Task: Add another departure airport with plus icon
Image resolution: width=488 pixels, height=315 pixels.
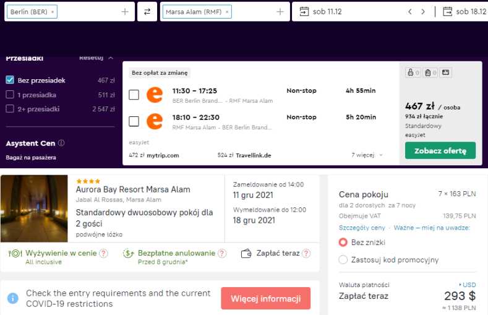Action: coord(125,12)
